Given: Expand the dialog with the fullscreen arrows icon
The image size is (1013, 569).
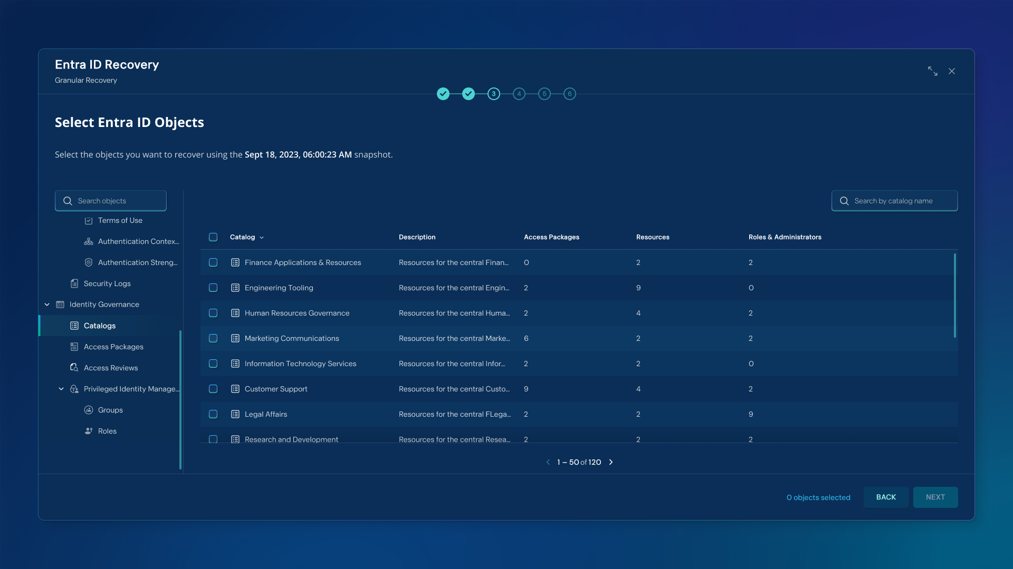Looking at the screenshot, I should click(933, 71).
